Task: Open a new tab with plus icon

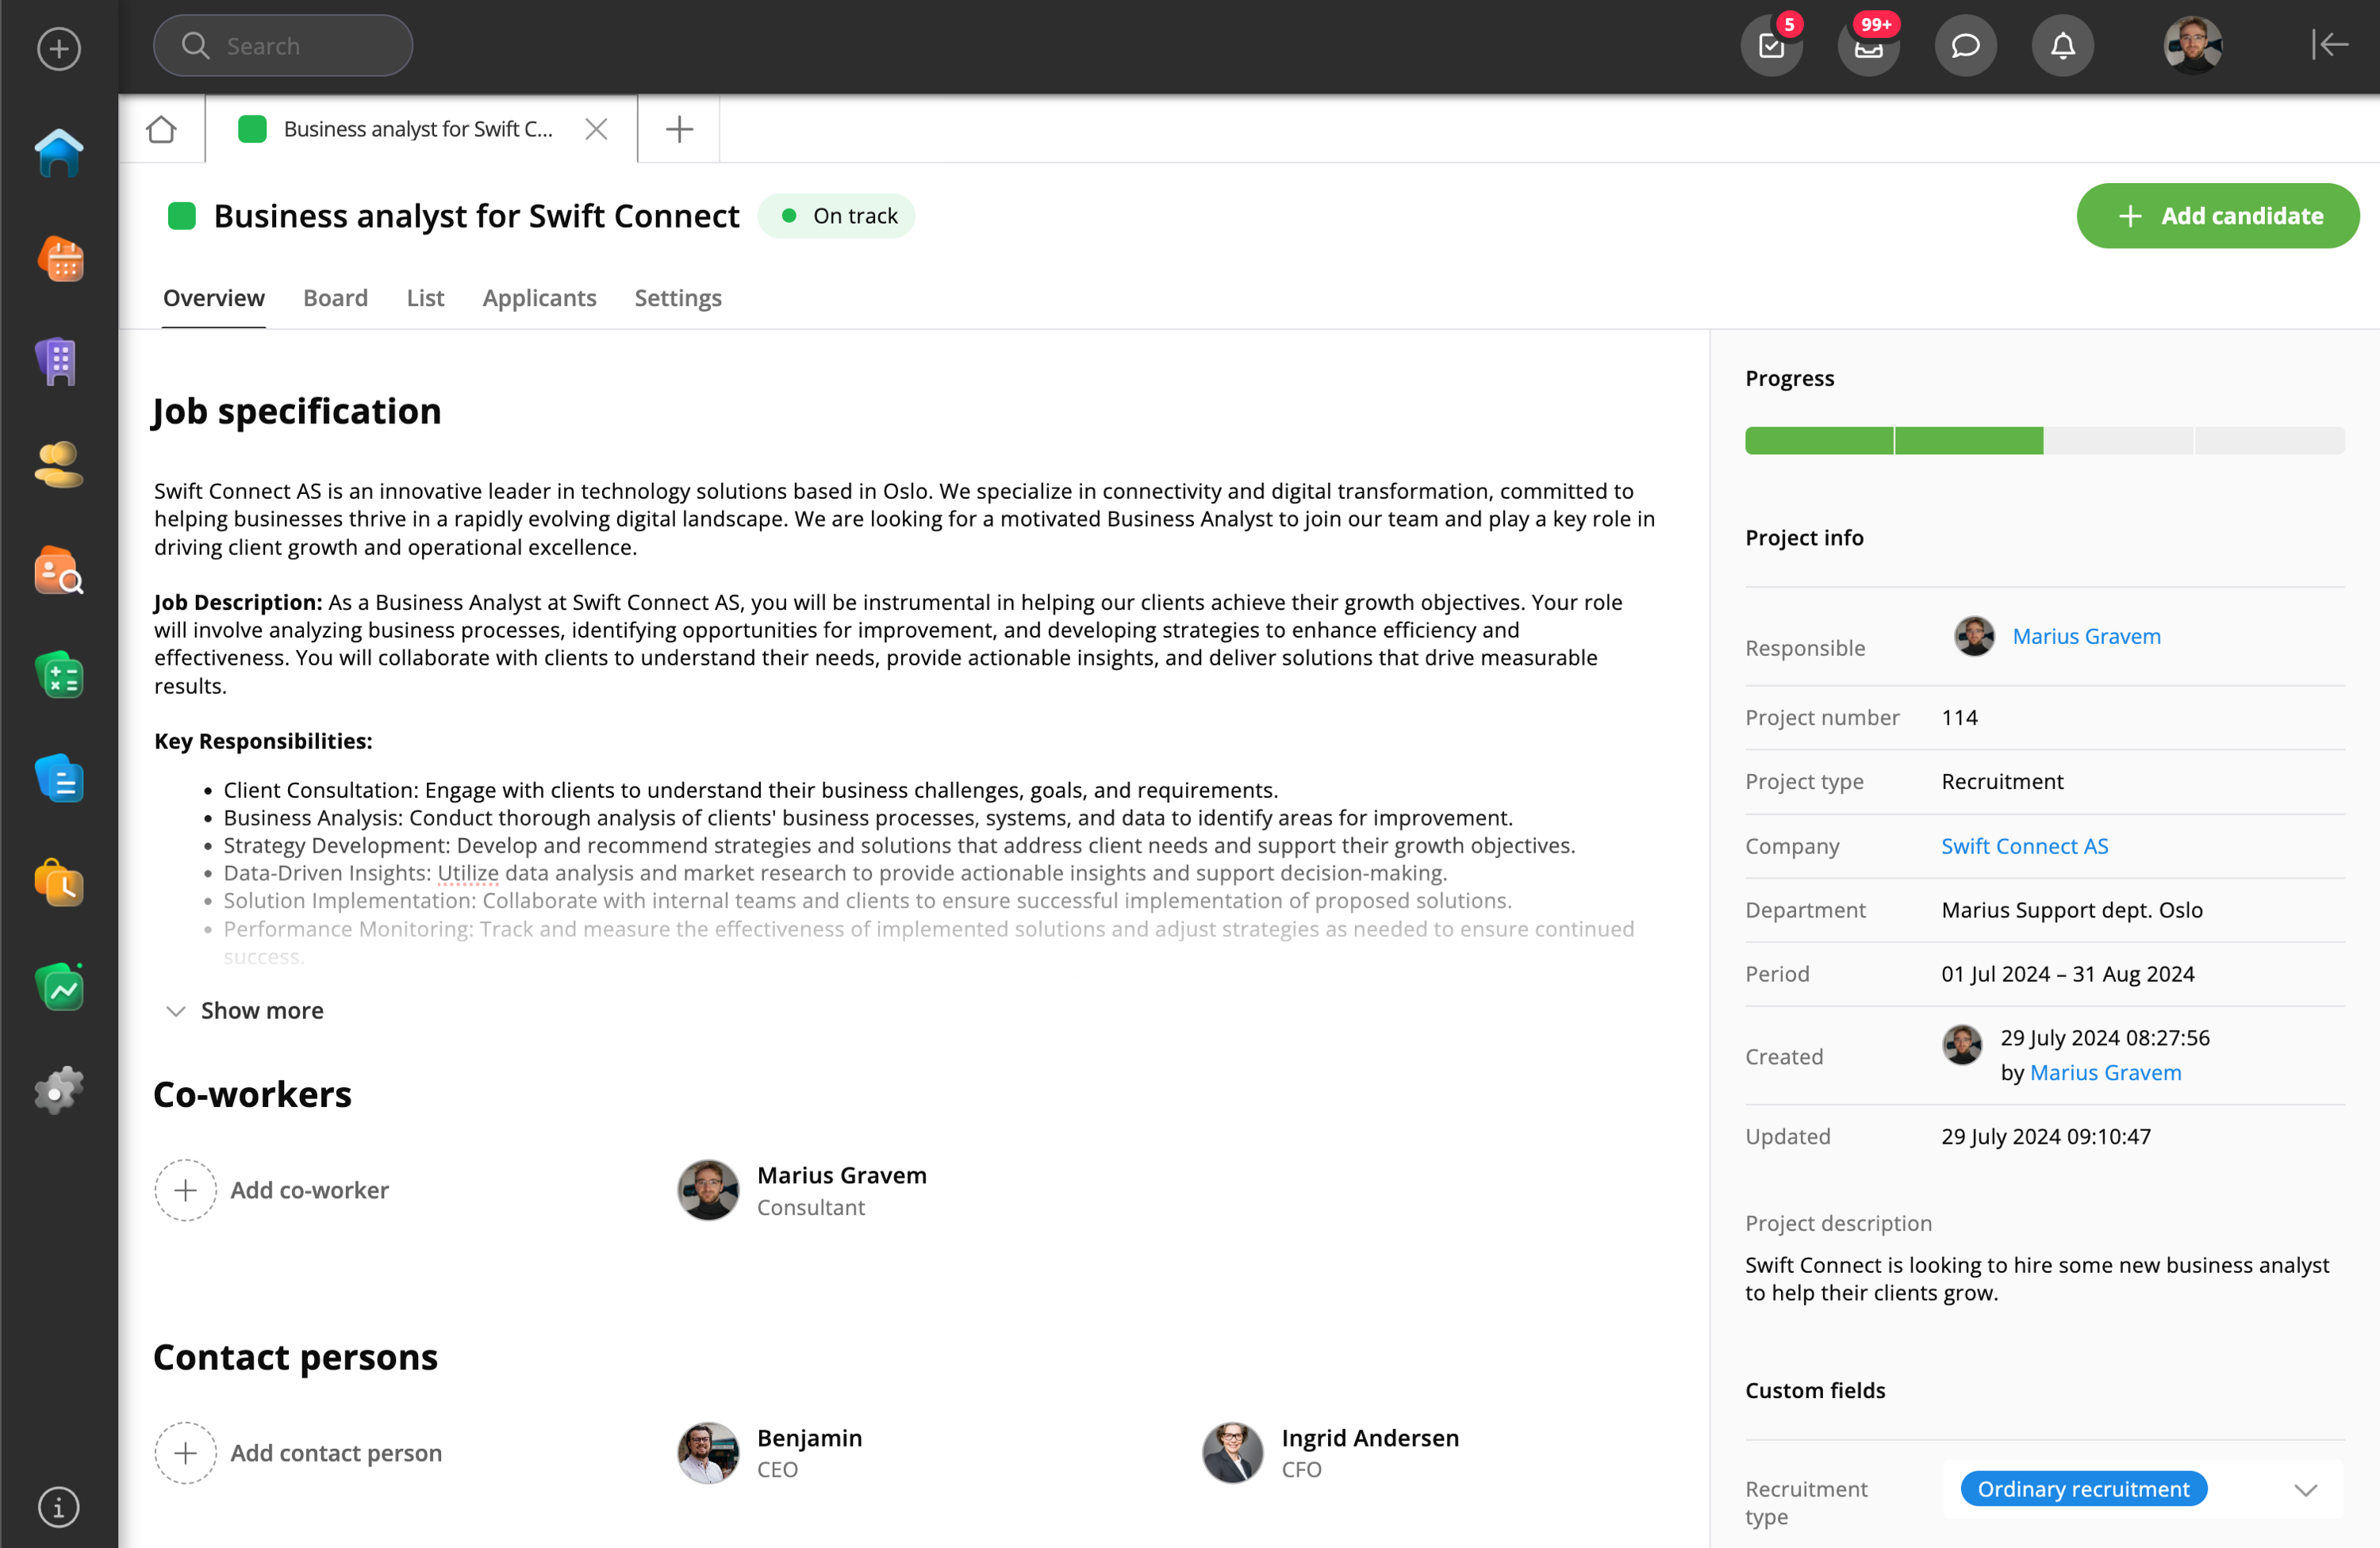Action: point(679,129)
